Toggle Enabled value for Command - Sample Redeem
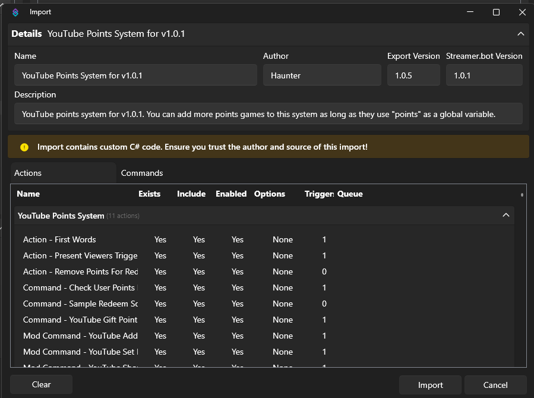This screenshot has width=534, height=398. (238, 304)
